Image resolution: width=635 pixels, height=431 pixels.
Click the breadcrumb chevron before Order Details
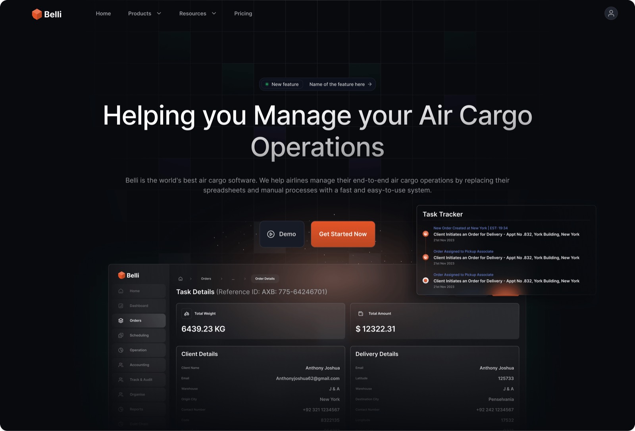245,278
